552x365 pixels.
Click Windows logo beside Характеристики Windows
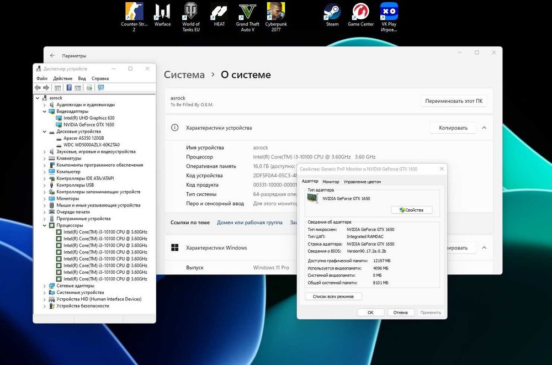pos(174,248)
